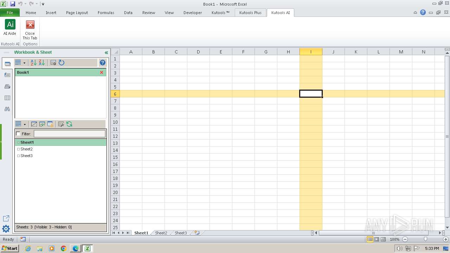This screenshot has width=450, height=253.
Task: Collapse the Workbook & Sheet pane
Action: click(106, 52)
